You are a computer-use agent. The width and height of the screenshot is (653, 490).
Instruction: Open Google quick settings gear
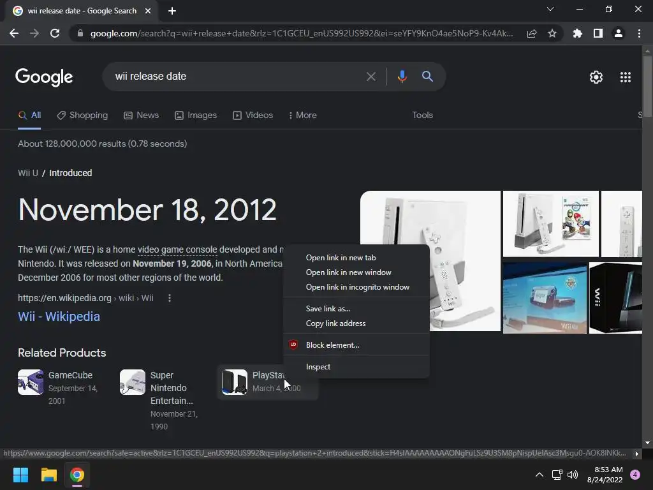point(596,77)
